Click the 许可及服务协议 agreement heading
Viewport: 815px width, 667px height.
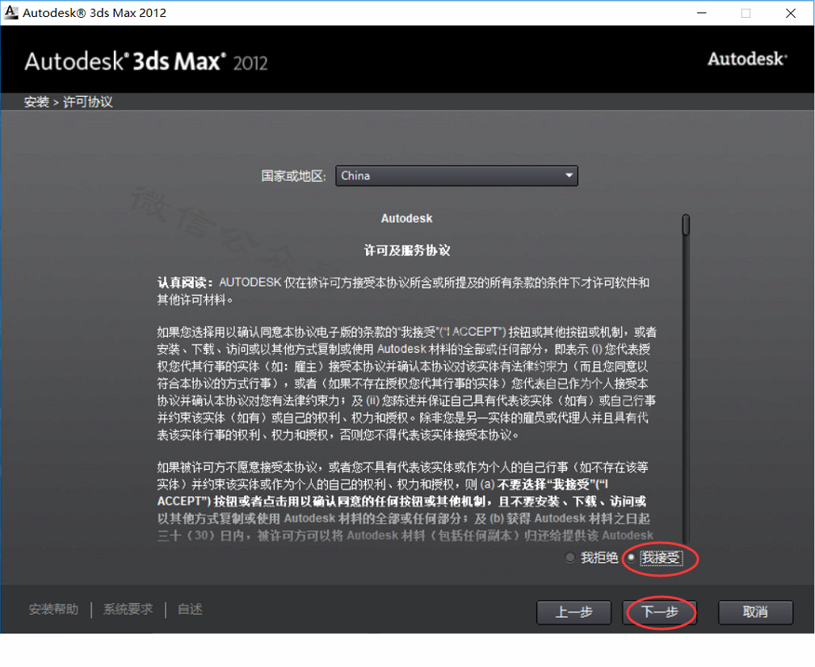(406, 250)
